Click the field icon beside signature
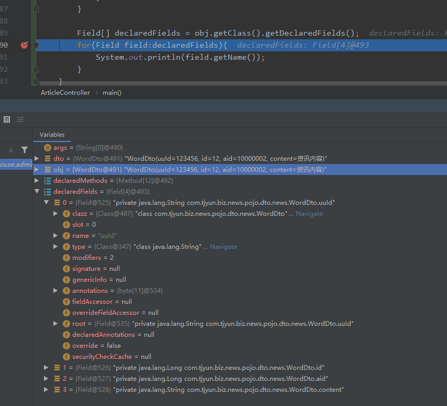The image size is (447, 406). point(66,269)
